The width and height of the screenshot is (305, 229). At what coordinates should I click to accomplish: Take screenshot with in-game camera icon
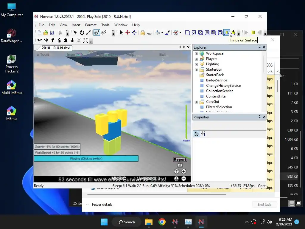tap(180, 165)
